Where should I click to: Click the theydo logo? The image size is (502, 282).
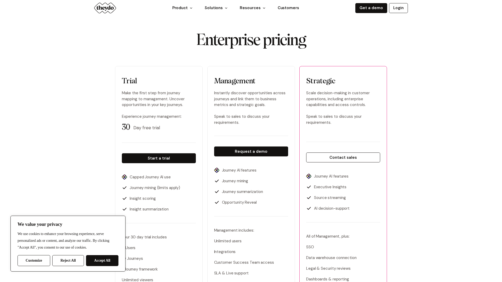tap(105, 8)
